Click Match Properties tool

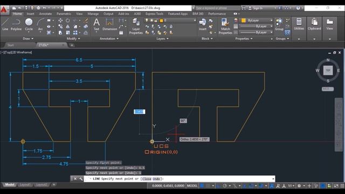tap(225, 26)
